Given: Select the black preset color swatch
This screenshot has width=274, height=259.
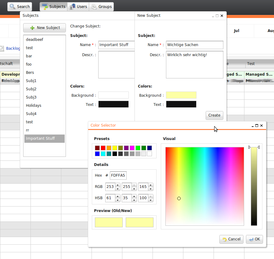Looking at the screenshot, I should coord(115,154).
